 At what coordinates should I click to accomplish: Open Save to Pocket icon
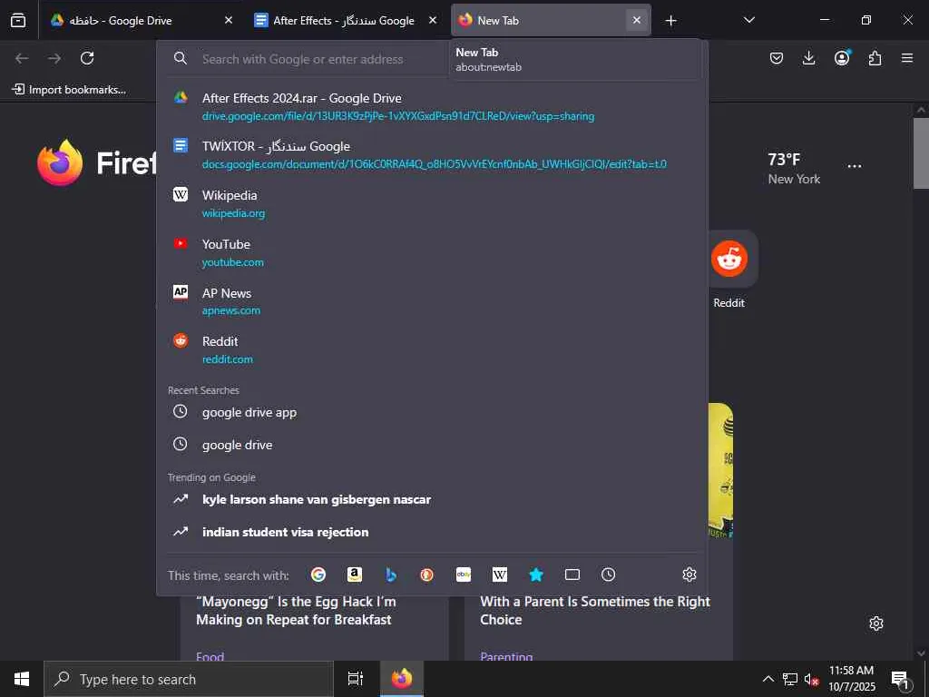point(777,58)
